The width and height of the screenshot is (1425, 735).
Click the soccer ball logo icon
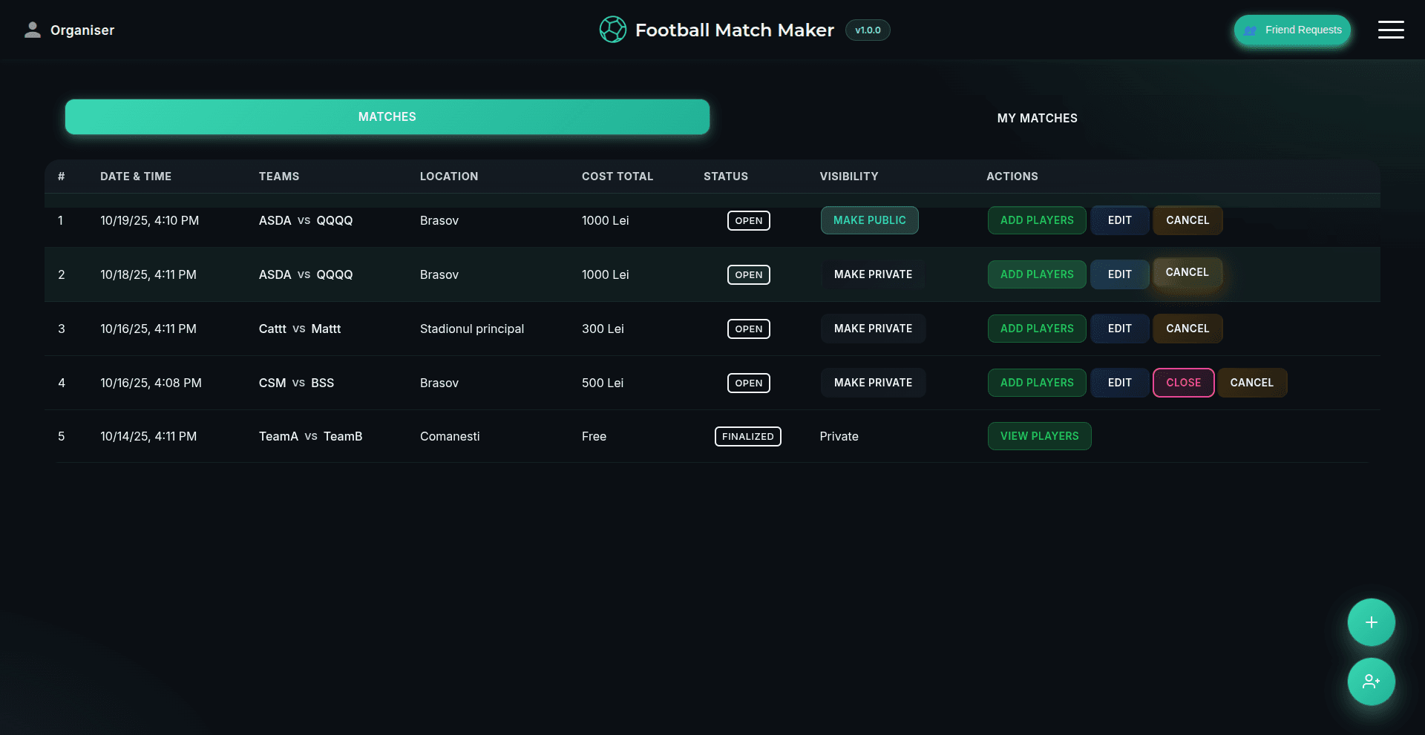coord(612,30)
